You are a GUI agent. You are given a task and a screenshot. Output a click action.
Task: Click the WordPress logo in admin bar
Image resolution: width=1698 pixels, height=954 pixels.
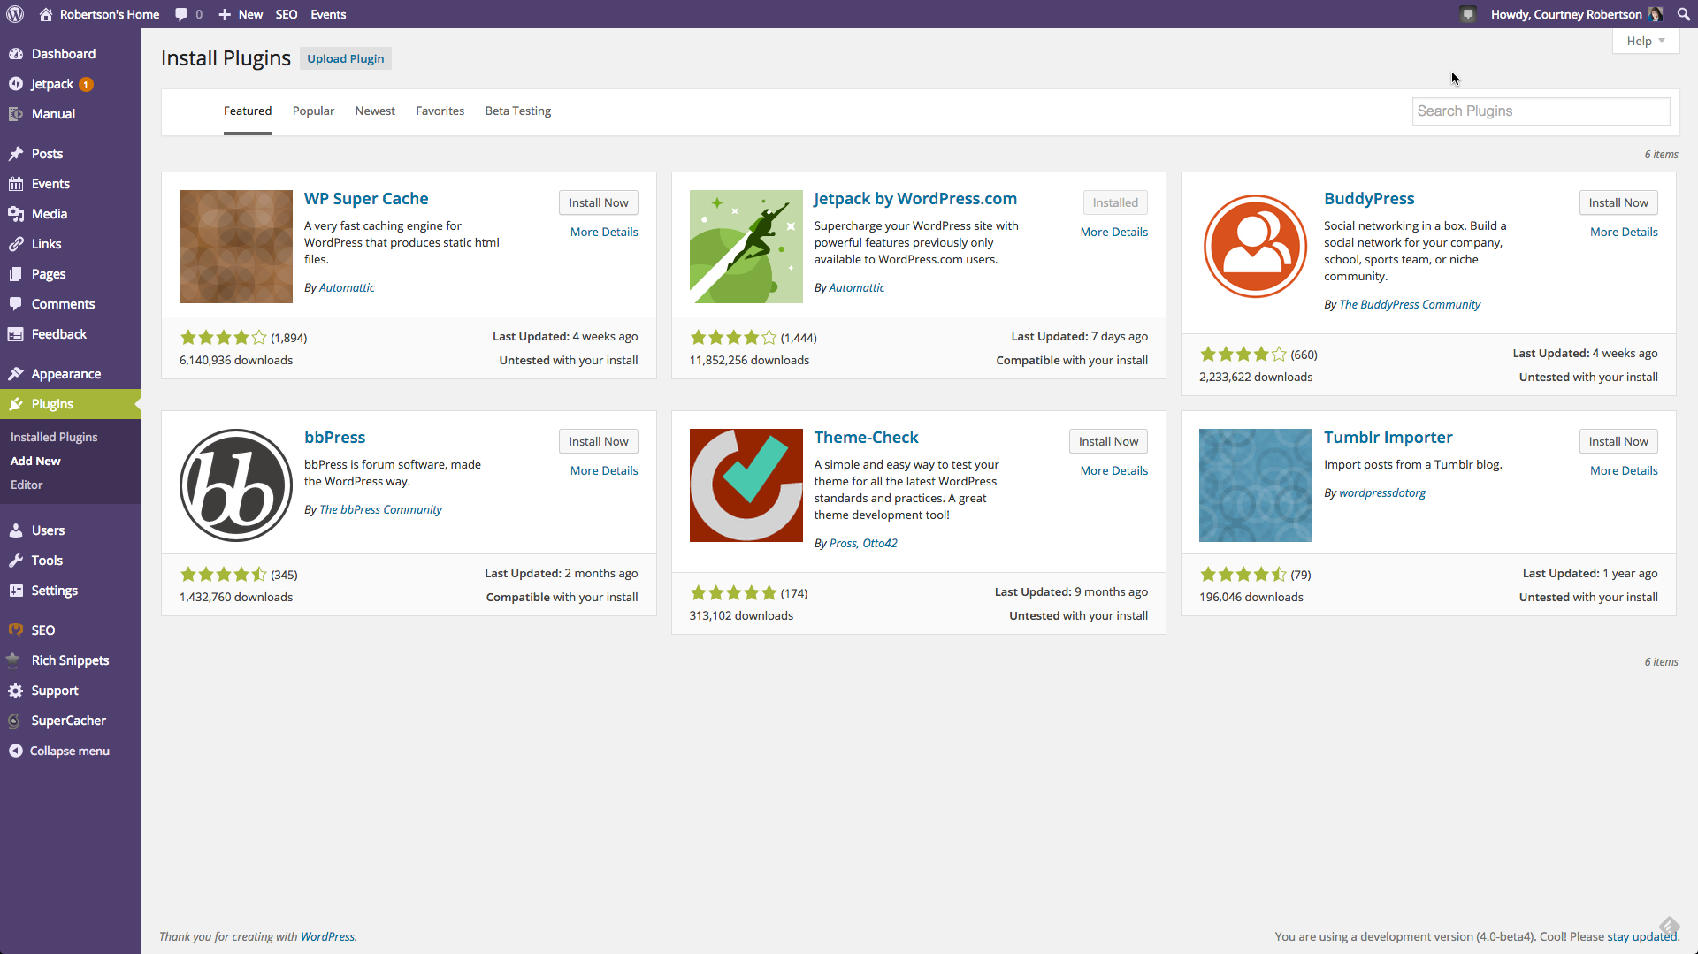(15, 14)
